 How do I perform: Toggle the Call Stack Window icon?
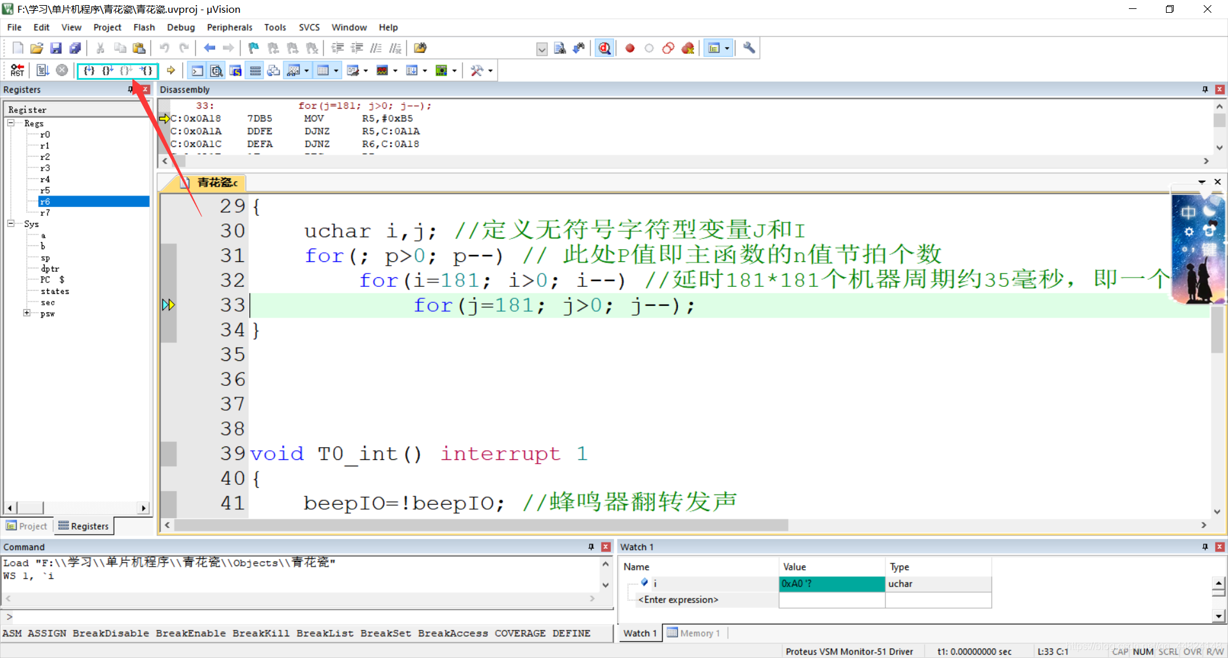tap(274, 70)
